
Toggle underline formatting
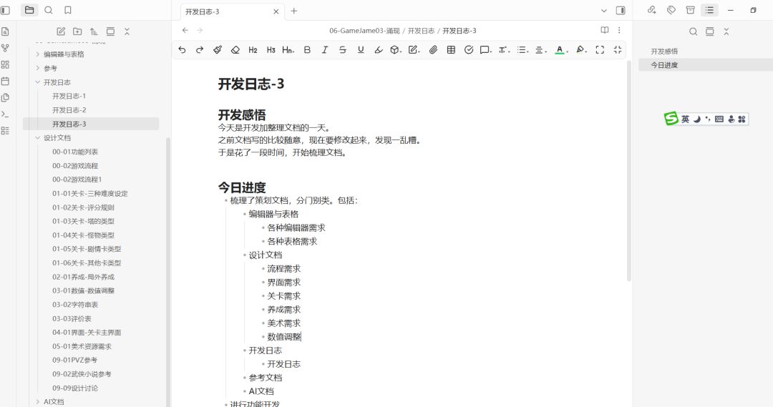tap(360, 50)
